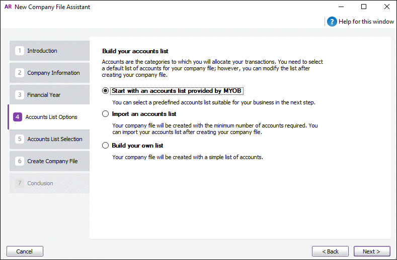Screen dimensions: 397x260
Task: Click the step 2 number badge
Action: (x=20, y=73)
